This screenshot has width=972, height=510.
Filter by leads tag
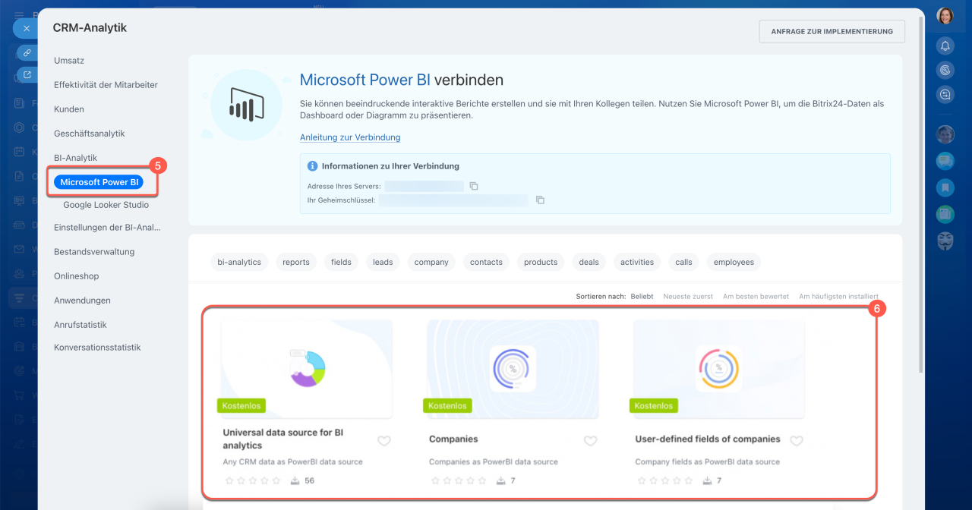pos(383,262)
